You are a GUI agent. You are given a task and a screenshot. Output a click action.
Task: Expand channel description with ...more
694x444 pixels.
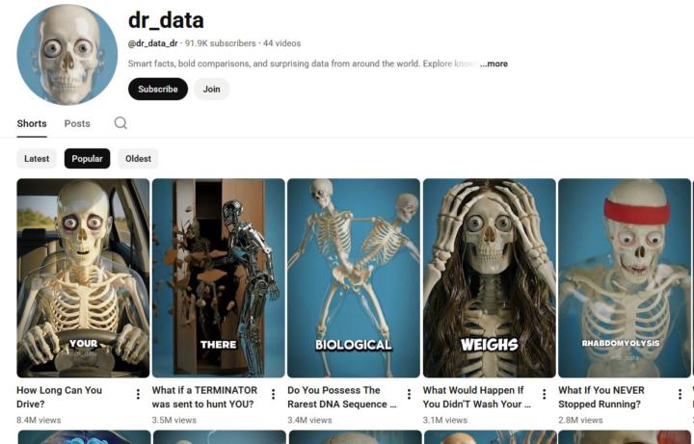pos(494,64)
